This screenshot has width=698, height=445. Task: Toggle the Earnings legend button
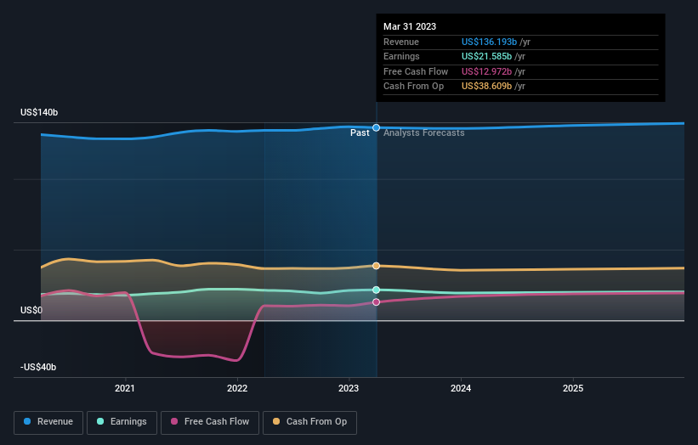pos(122,422)
